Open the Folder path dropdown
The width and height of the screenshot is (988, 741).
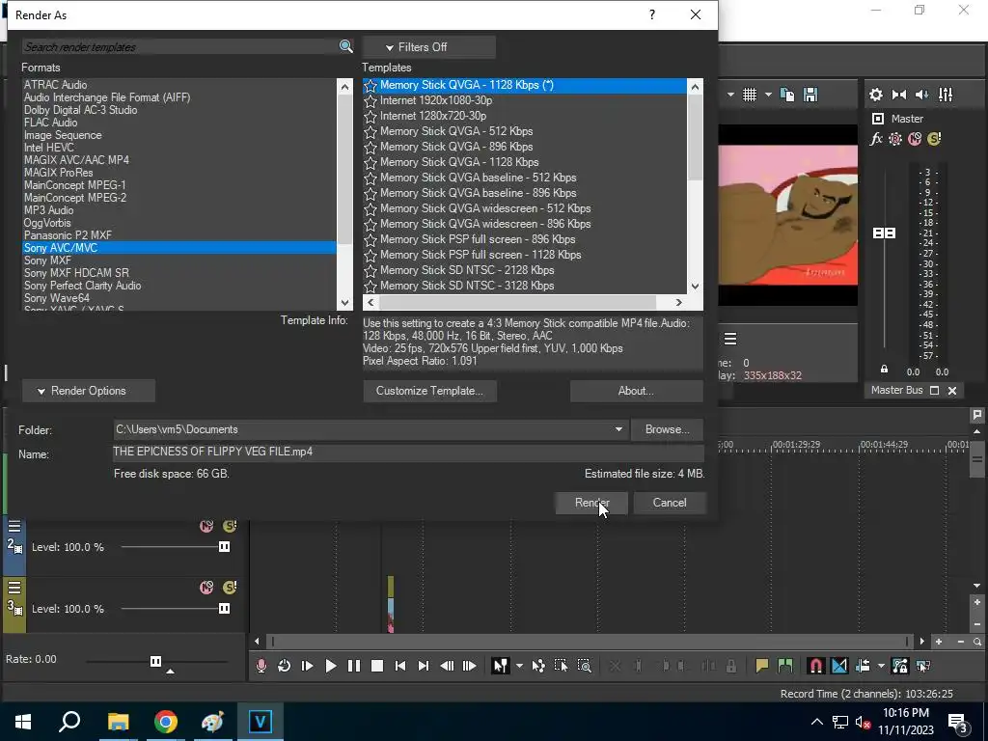618,429
